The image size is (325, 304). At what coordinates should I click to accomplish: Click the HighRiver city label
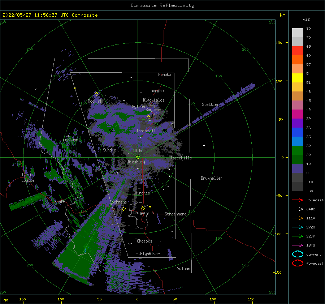click(149, 254)
